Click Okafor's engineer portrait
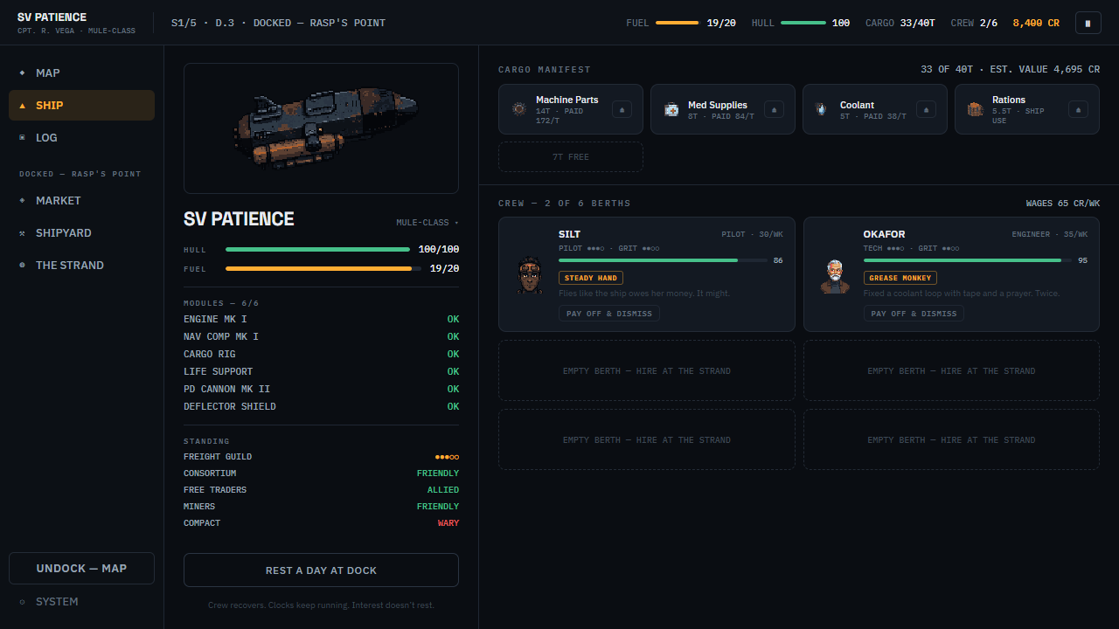Viewport: 1119px width, 629px height. click(x=835, y=275)
